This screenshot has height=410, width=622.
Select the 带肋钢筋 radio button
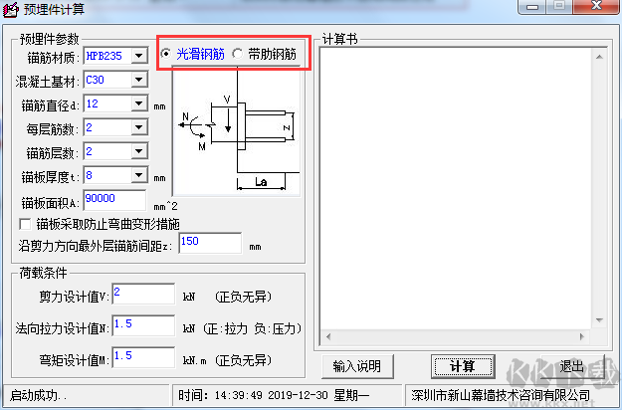click(238, 53)
